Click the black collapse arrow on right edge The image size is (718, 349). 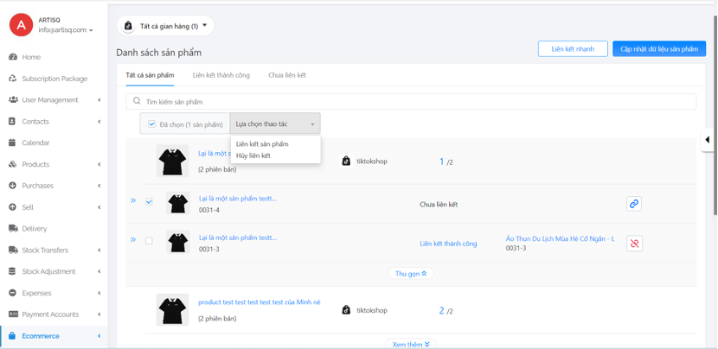(708, 140)
